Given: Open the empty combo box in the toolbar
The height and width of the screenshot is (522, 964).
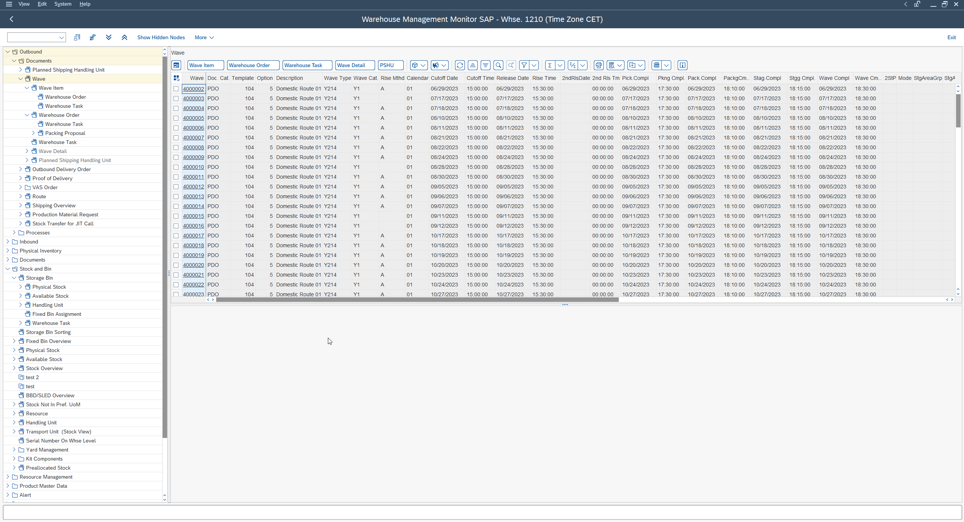Looking at the screenshot, I should tap(37, 37).
